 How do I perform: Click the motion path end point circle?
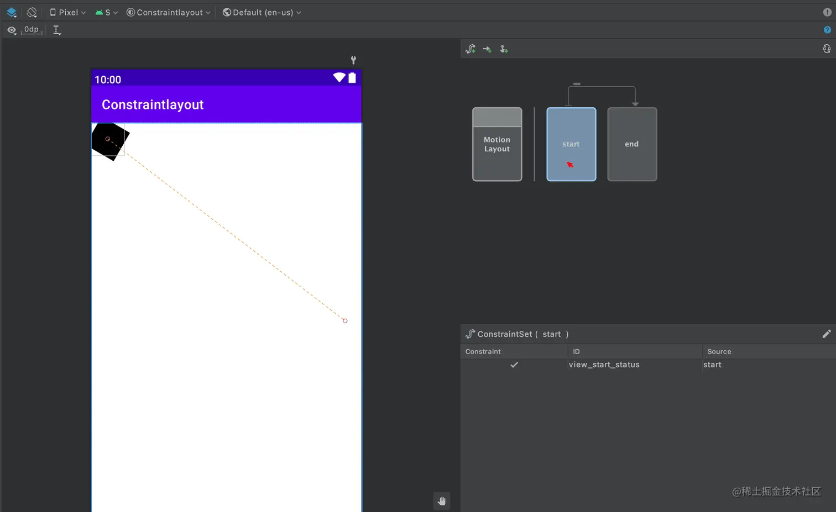point(345,321)
